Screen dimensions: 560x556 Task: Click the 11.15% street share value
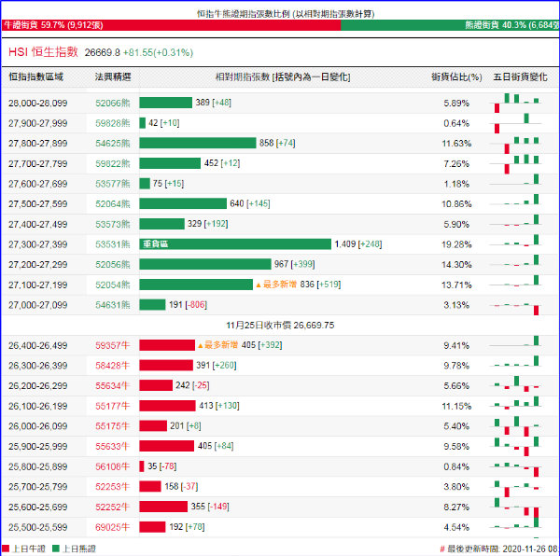456,406
